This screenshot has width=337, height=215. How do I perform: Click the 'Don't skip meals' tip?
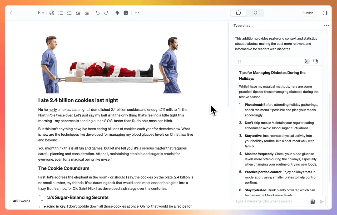click(279, 125)
